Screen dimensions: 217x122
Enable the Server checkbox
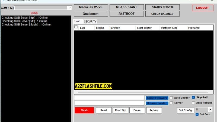[x=171, y=103]
